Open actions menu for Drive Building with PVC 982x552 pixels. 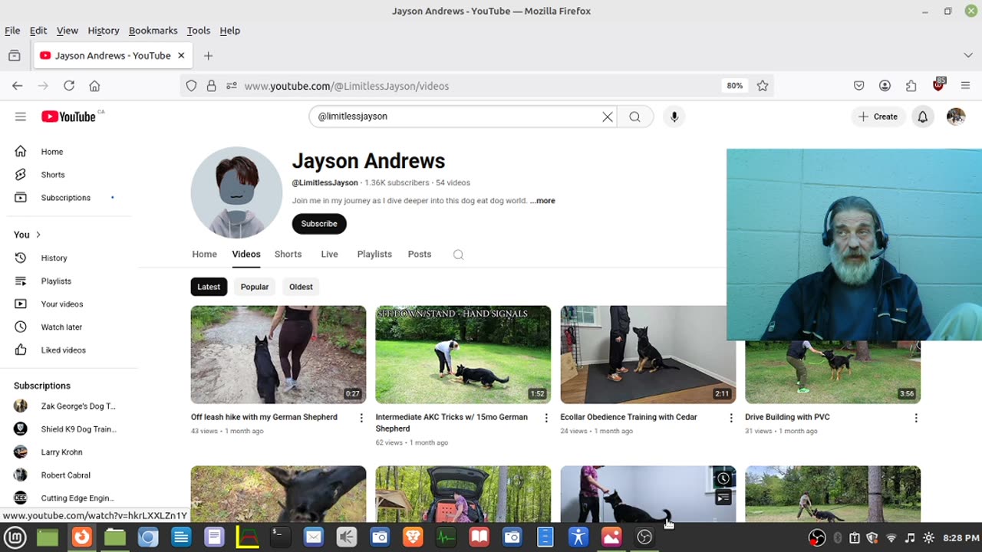916,418
